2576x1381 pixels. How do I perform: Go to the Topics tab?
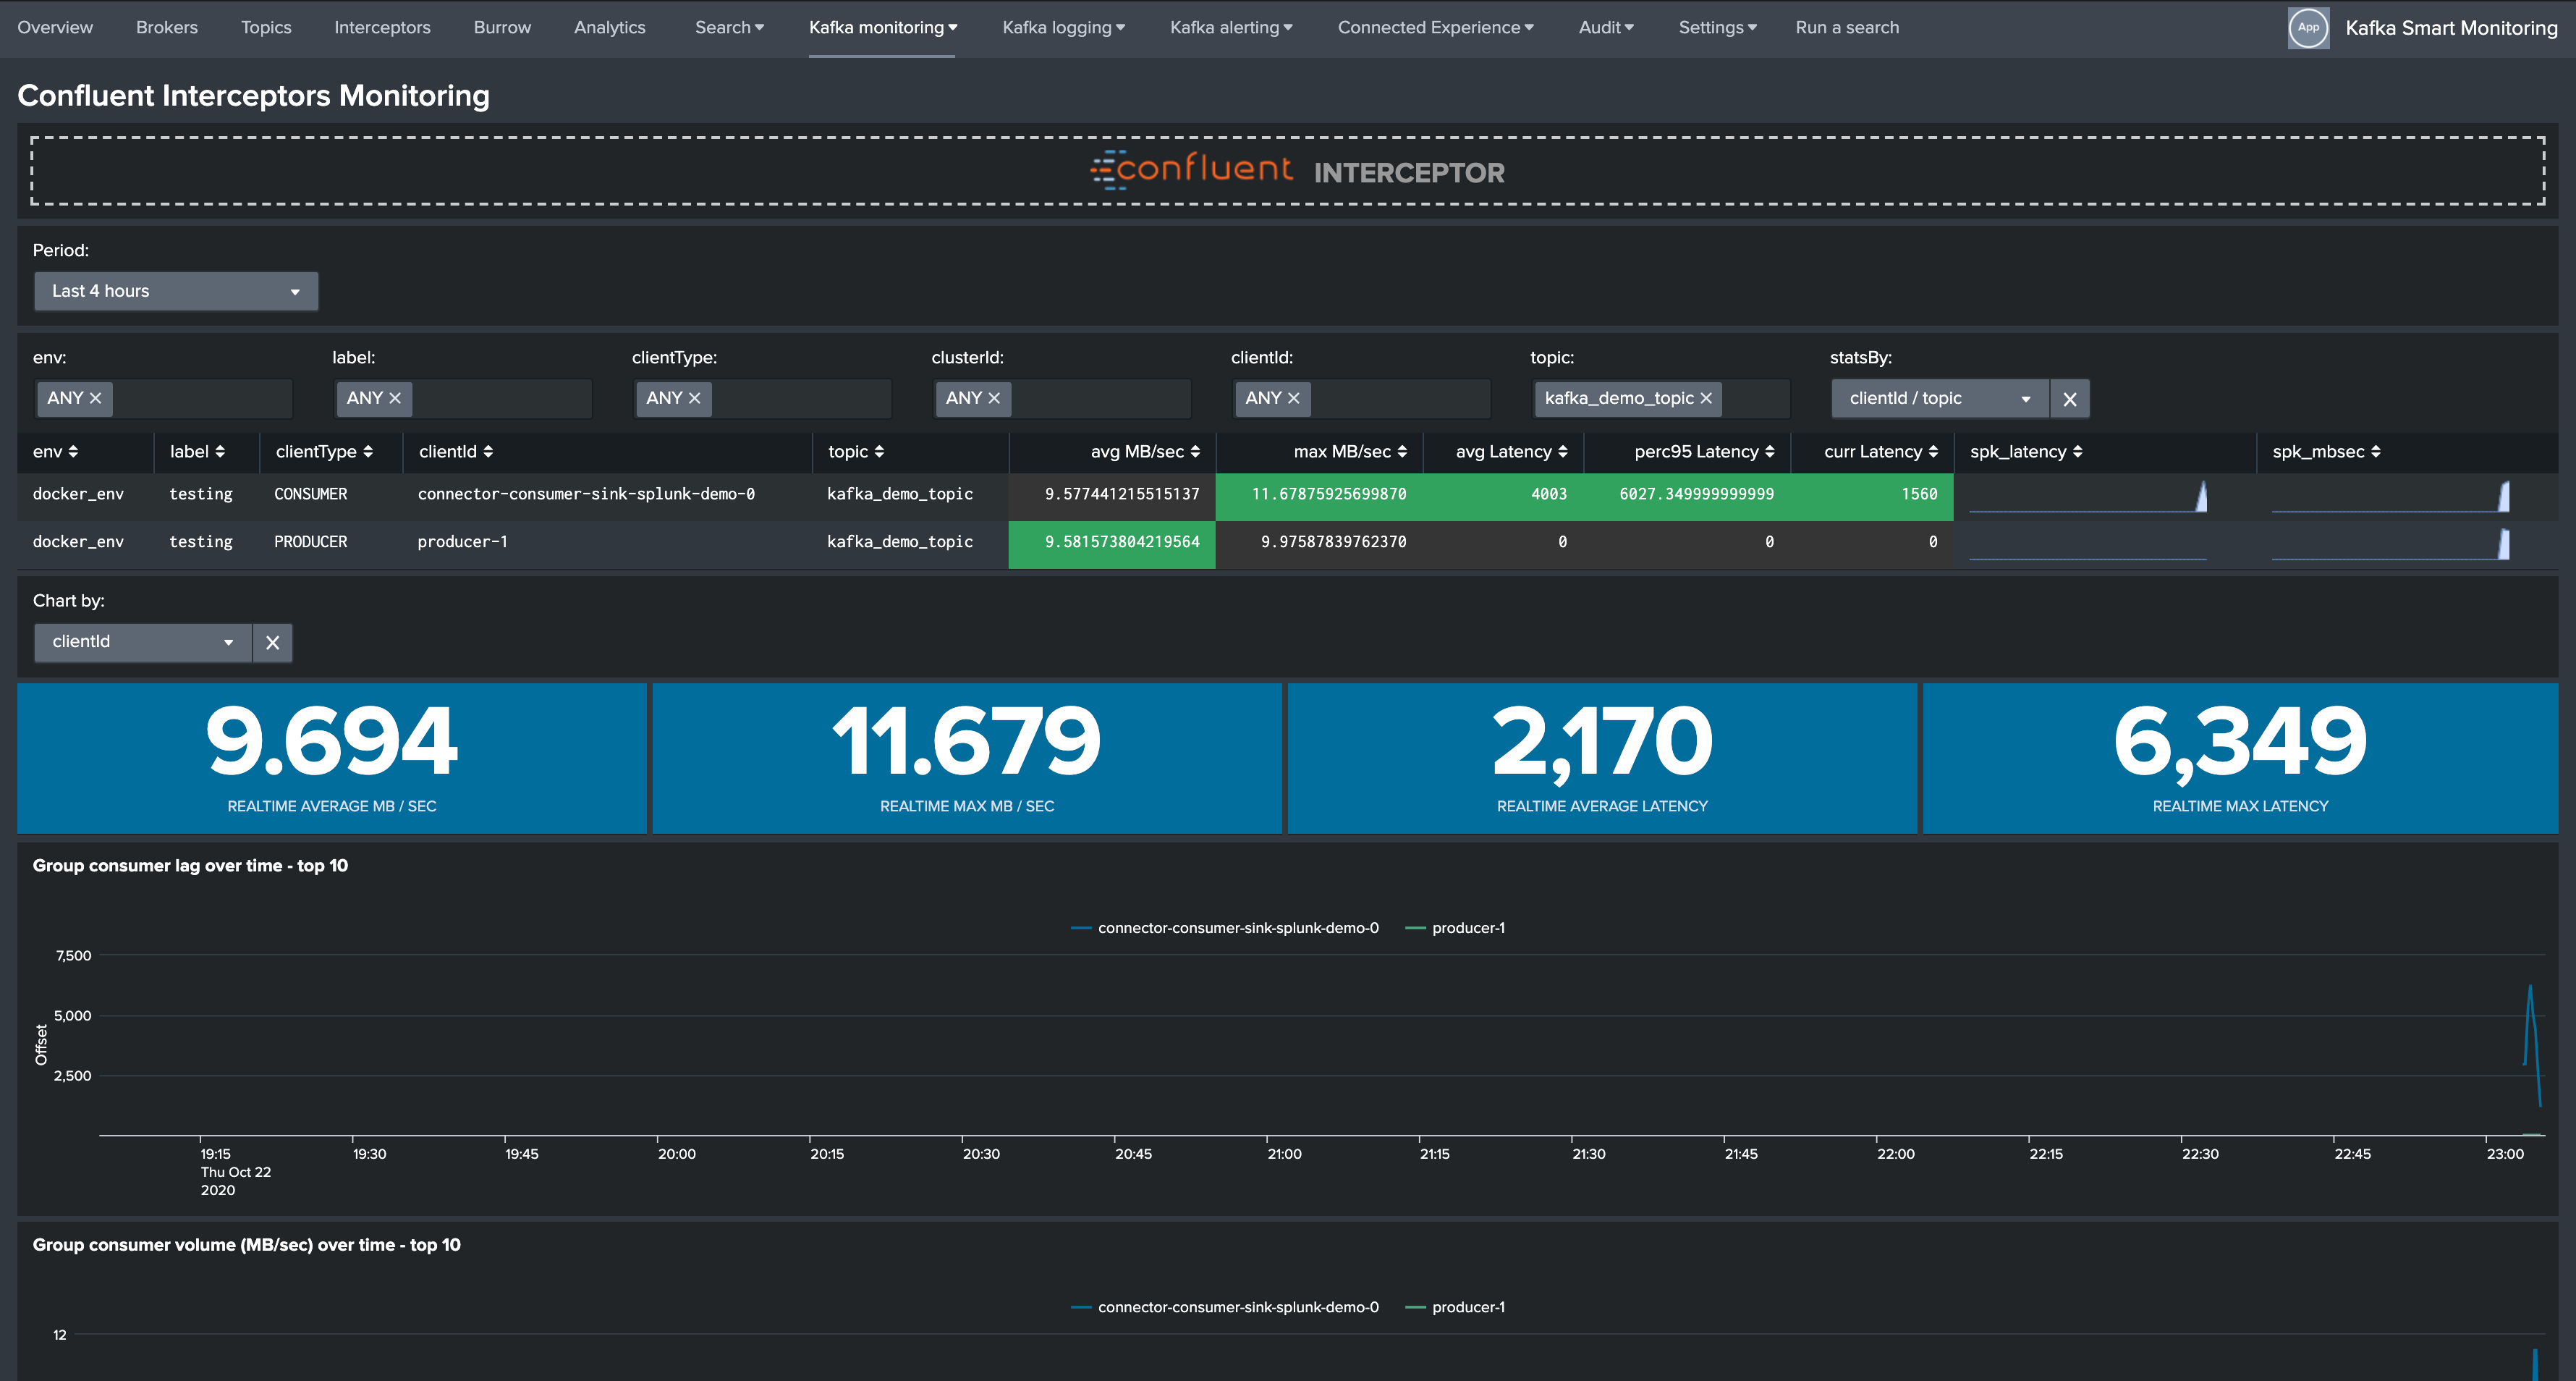coord(266,28)
